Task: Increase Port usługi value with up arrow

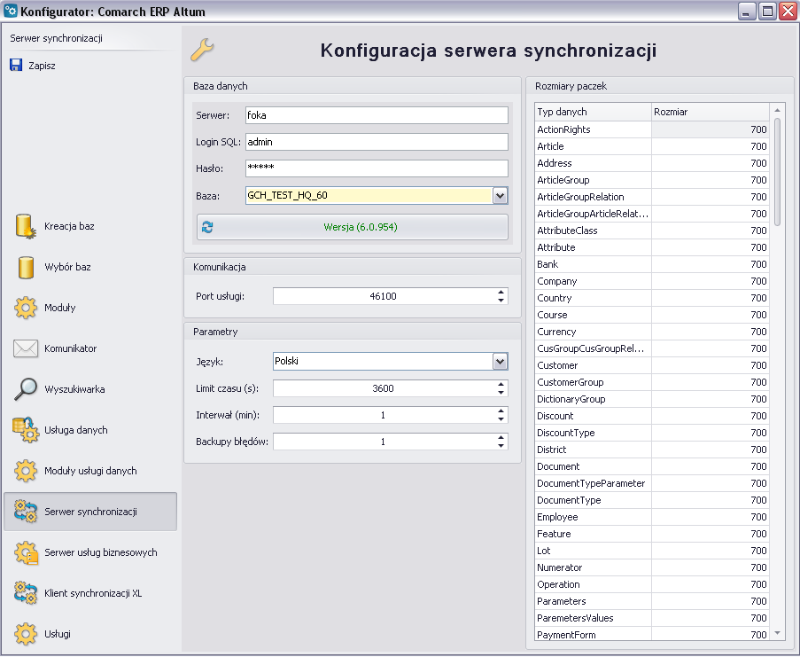Action: [x=501, y=293]
